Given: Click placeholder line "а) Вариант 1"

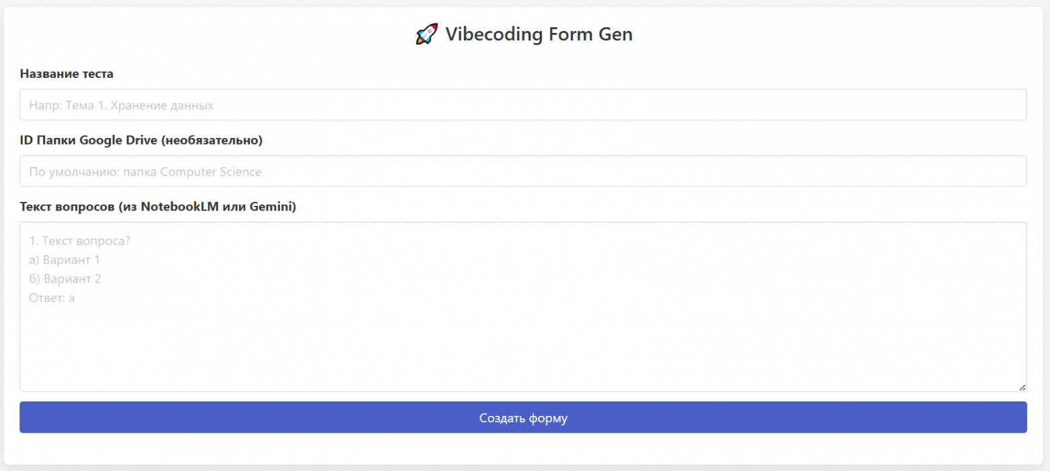Looking at the screenshot, I should (65, 260).
